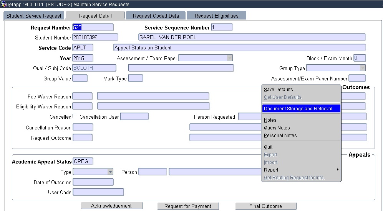Image resolution: width=383 pixels, height=211 pixels.
Task: Switch to Request Eligibilities tab
Action: [x=216, y=16]
